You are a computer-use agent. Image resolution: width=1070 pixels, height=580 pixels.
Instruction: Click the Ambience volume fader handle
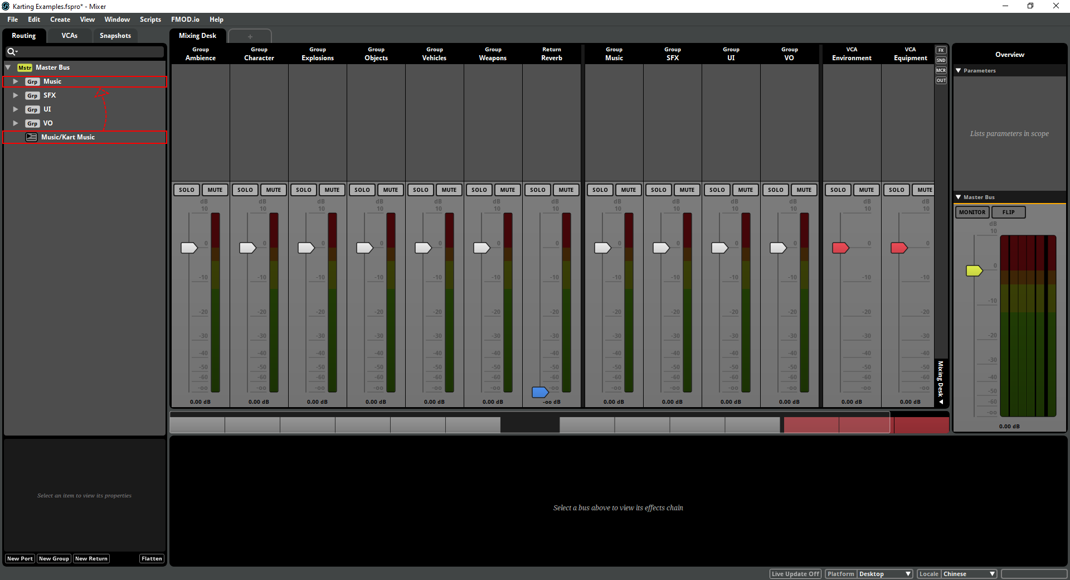189,248
